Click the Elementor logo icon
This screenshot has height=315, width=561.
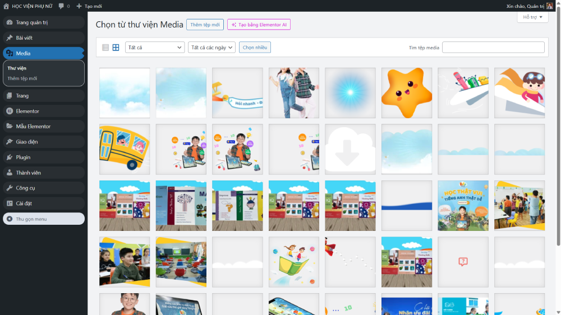tap(10, 111)
